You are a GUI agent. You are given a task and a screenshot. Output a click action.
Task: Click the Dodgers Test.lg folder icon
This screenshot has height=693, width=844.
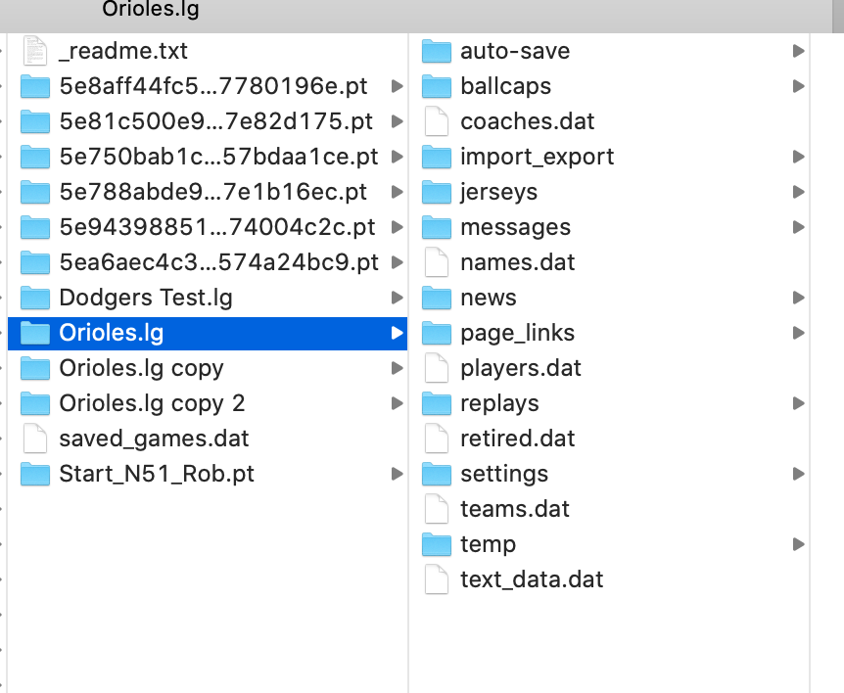pos(35,298)
